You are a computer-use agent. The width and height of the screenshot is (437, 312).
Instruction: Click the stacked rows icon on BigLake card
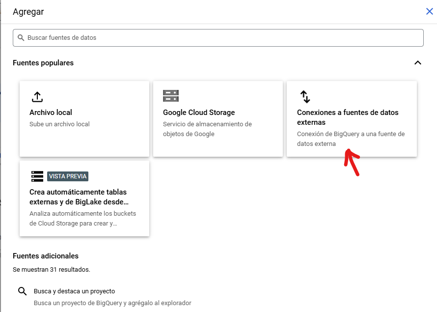(37, 176)
